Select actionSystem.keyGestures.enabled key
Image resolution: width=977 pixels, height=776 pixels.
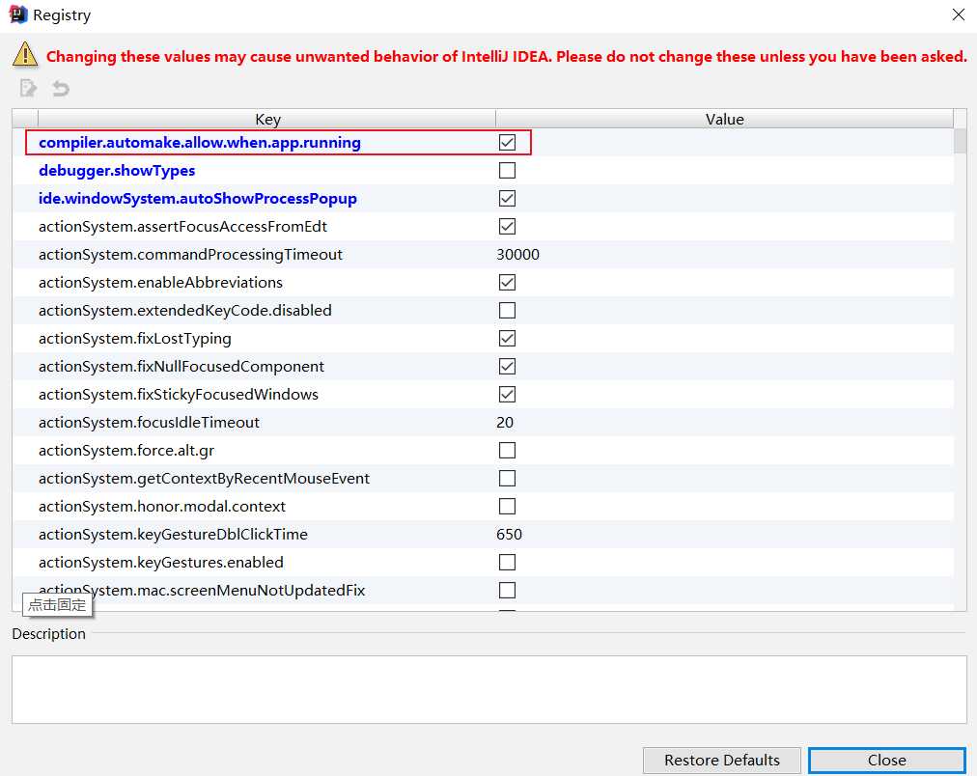pyautogui.click(x=161, y=563)
